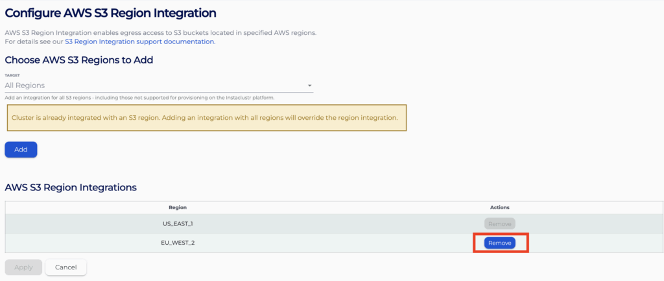Click the AWS S3 Region Integrations heading
Screen dimensions: 664x281
coord(71,187)
